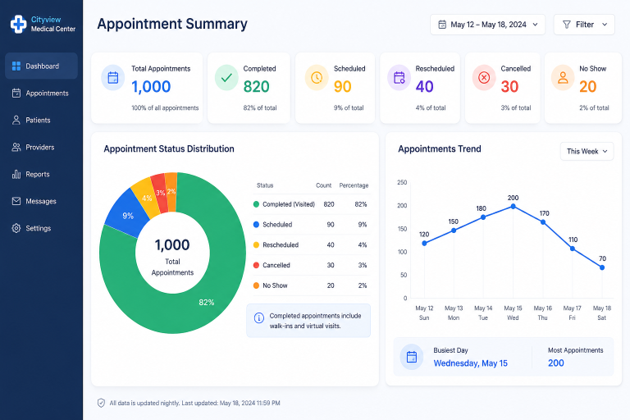Click the Rescheduled 40 card value
The image size is (630, 420).
[x=424, y=87]
